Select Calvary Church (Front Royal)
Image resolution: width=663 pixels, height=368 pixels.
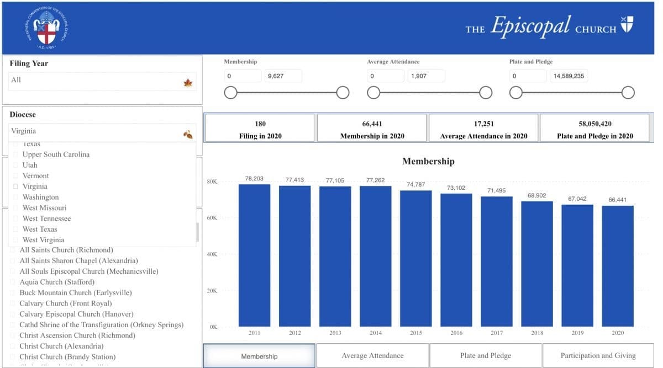pos(13,303)
